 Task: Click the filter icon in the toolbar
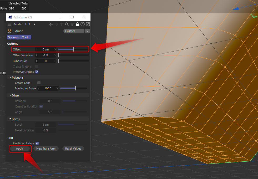tap(72, 24)
